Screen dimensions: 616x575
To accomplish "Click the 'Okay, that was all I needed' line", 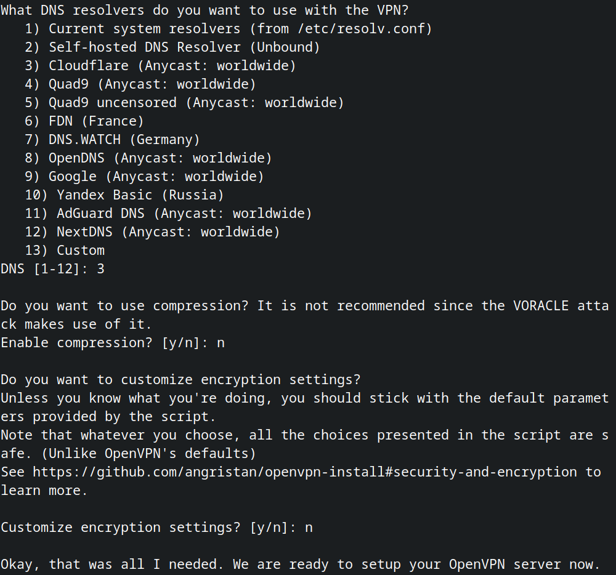I will 300,565.
